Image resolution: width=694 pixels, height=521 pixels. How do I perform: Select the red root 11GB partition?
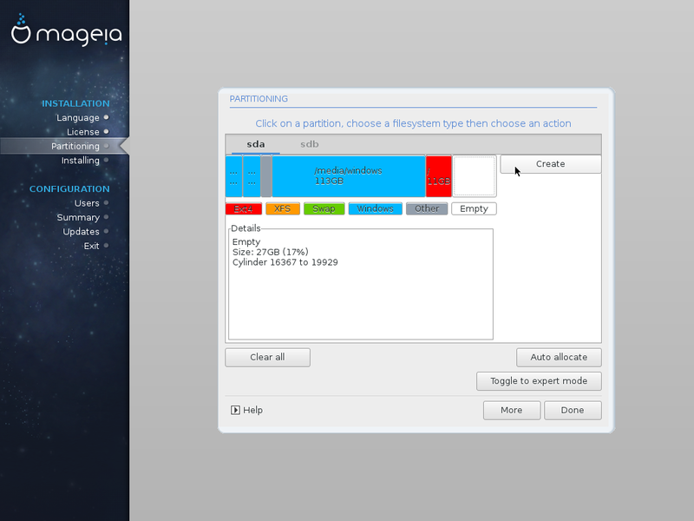pos(439,176)
